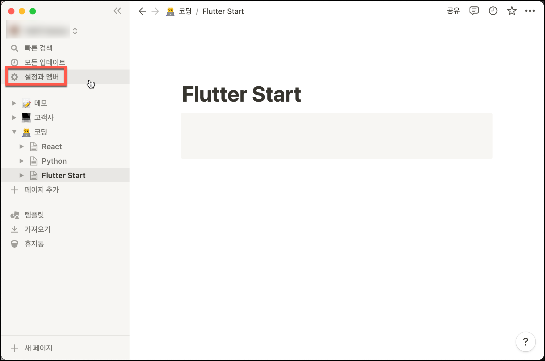Image resolution: width=545 pixels, height=361 pixels.
Task: Open the help question mark button
Action: click(526, 342)
